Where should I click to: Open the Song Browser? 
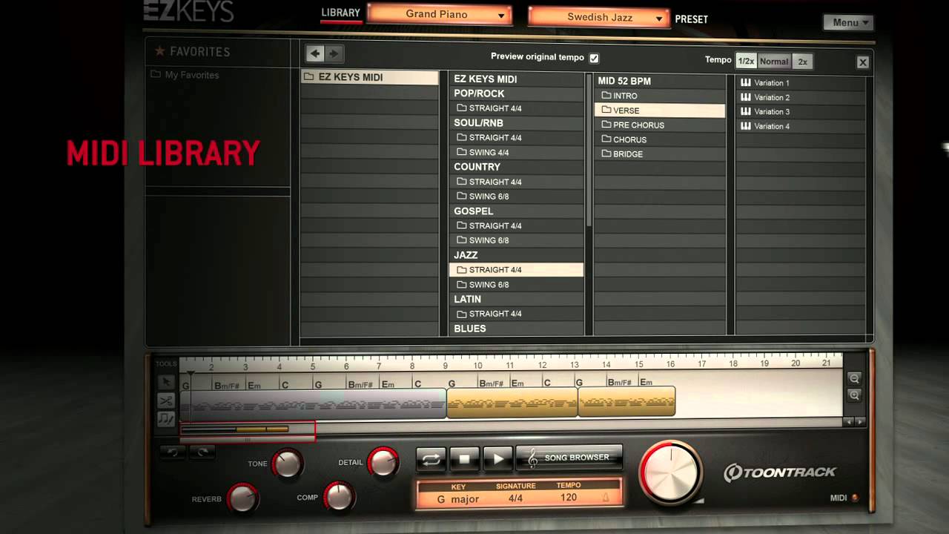pyautogui.click(x=569, y=458)
